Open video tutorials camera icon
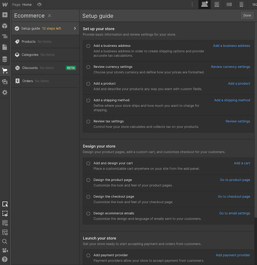Viewport: 257px width, 265px height. click(5, 250)
